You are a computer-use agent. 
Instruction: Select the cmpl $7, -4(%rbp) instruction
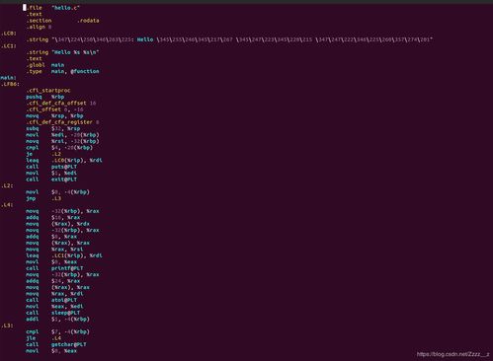(57, 331)
